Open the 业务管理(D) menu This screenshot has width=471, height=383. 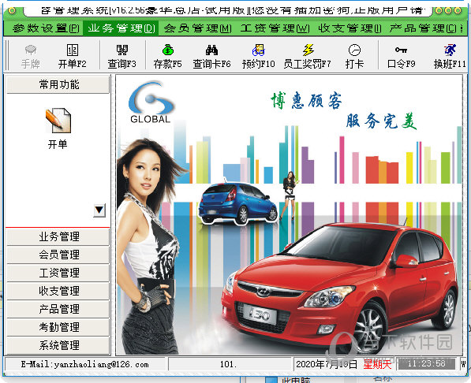pyautogui.click(x=121, y=28)
